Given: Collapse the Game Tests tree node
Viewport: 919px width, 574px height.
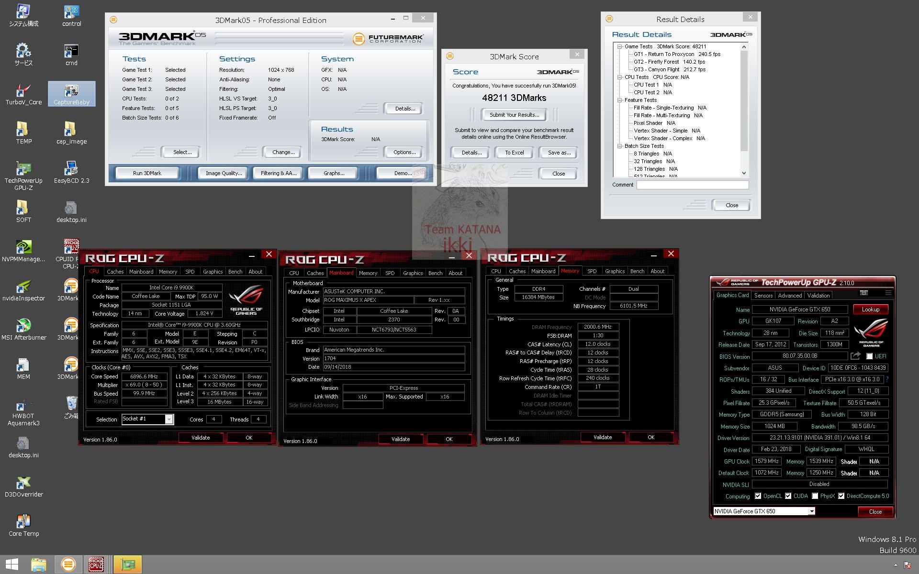Looking at the screenshot, I should point(619,46).
